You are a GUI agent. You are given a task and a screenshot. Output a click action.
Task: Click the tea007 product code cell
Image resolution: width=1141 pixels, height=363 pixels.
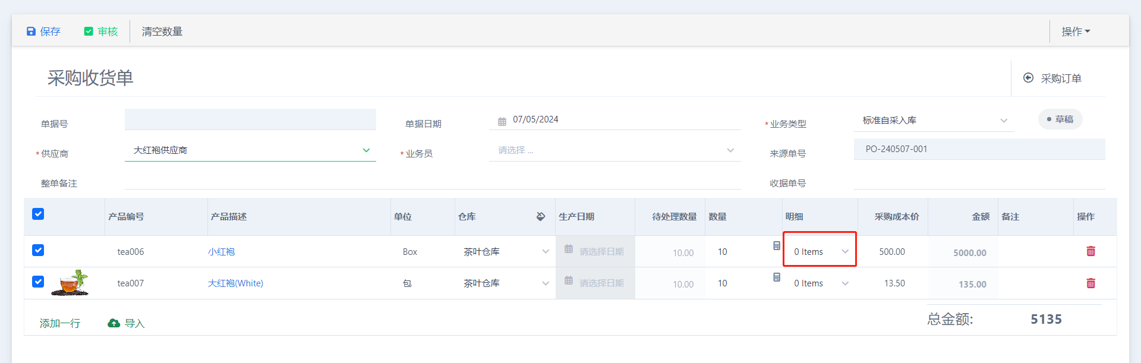pyautogui.click(x=131, y=283)
